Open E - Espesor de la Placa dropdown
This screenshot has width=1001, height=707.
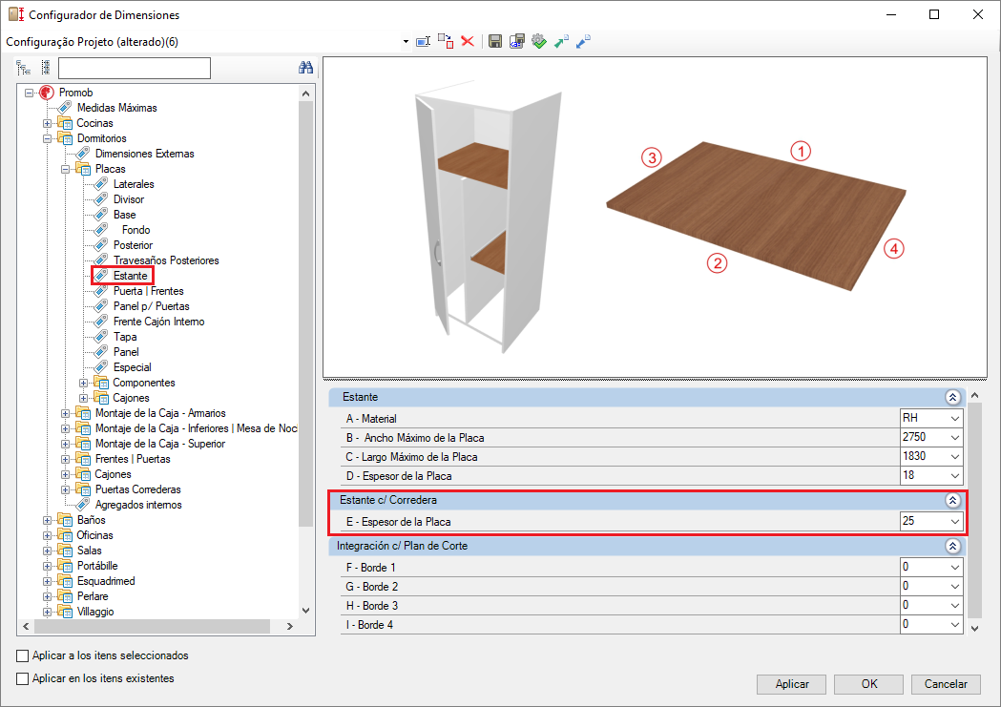click(955, 521)
